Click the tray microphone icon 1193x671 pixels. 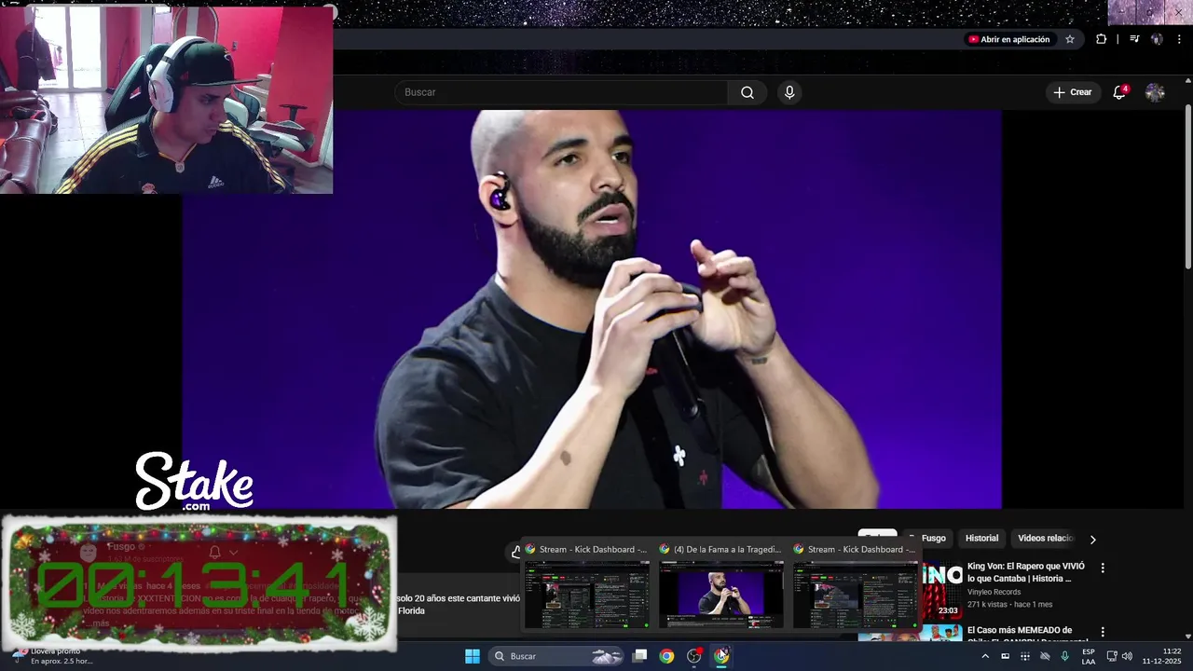1064,656
